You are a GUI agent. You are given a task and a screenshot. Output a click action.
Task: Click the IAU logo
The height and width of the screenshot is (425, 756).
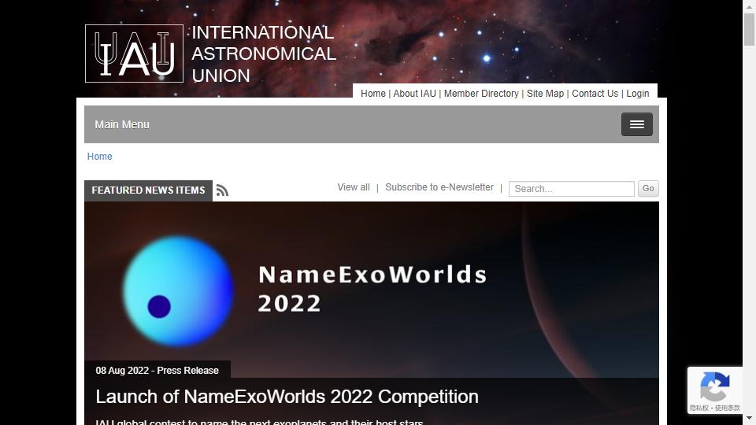point(134,54)
